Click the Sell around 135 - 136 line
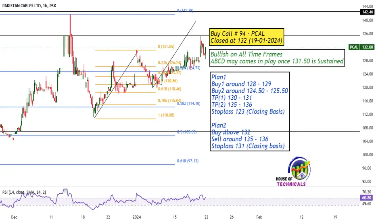The width and height of the screenshot is (376, 222). tap(240, 139)
